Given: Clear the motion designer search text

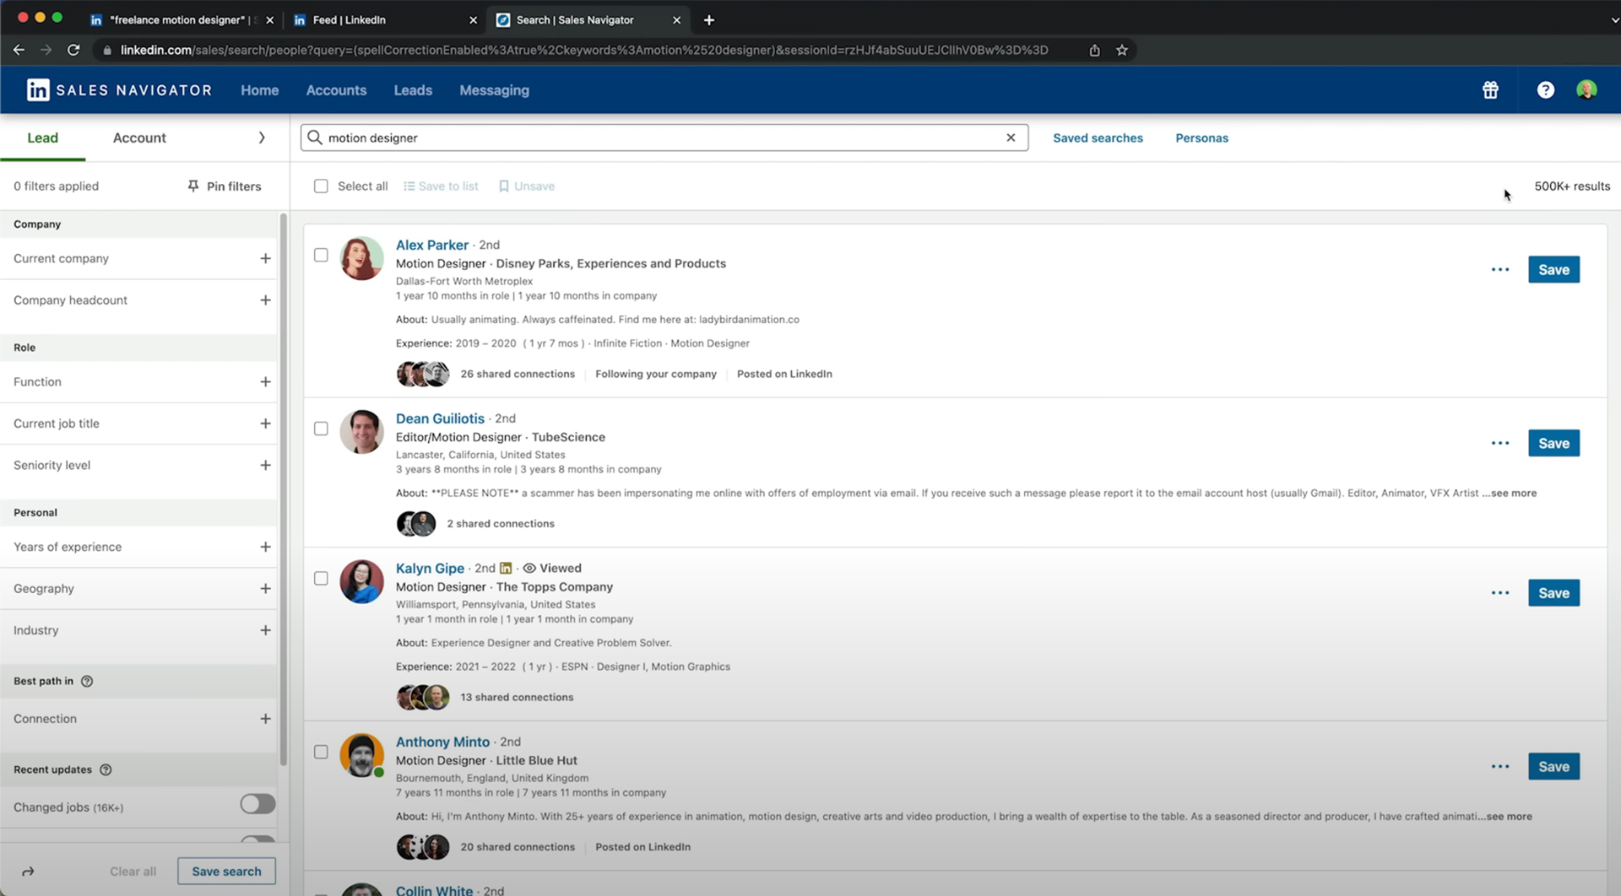Looking at the screenshot, I should [x=1011, y=138].
